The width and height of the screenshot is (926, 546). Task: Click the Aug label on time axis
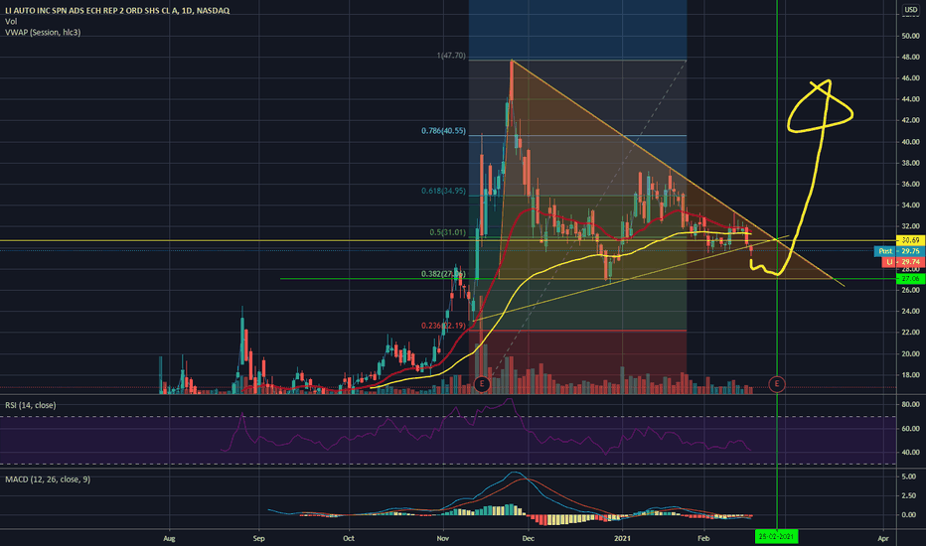click(x=169, y=538)
